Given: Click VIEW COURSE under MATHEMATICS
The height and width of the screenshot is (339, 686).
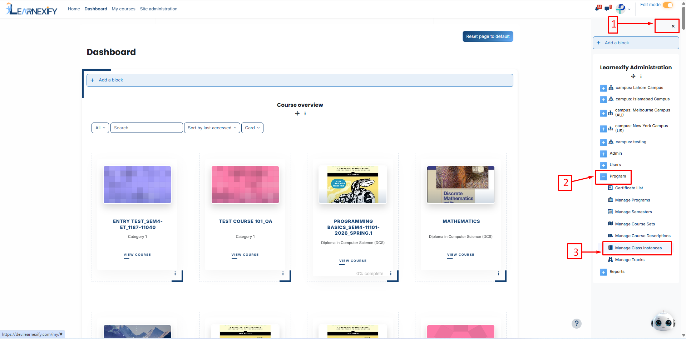Looking at the screenshot, I should coord(460,255).
